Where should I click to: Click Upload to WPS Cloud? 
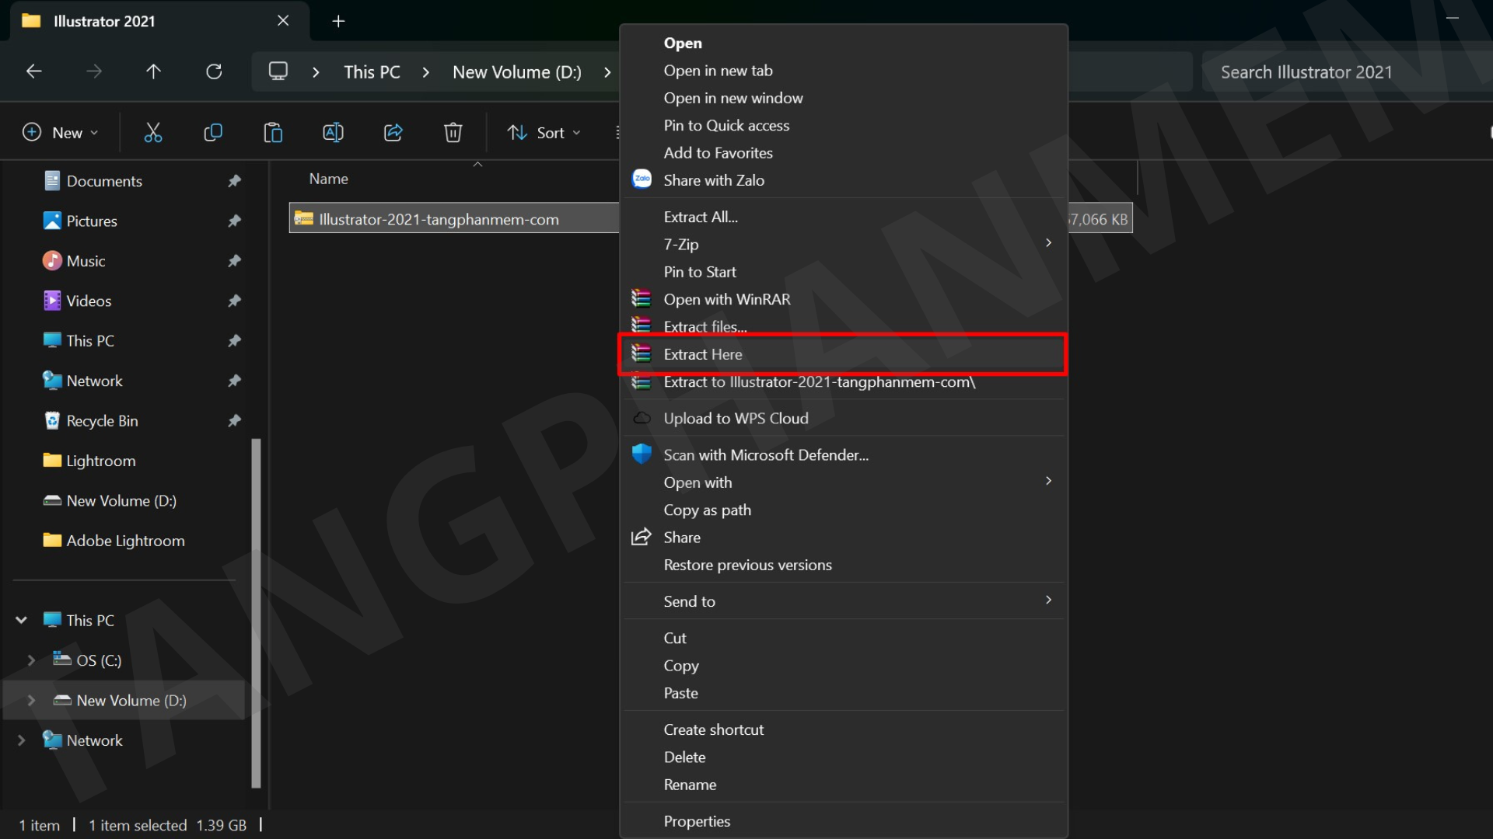click(843, 418)
